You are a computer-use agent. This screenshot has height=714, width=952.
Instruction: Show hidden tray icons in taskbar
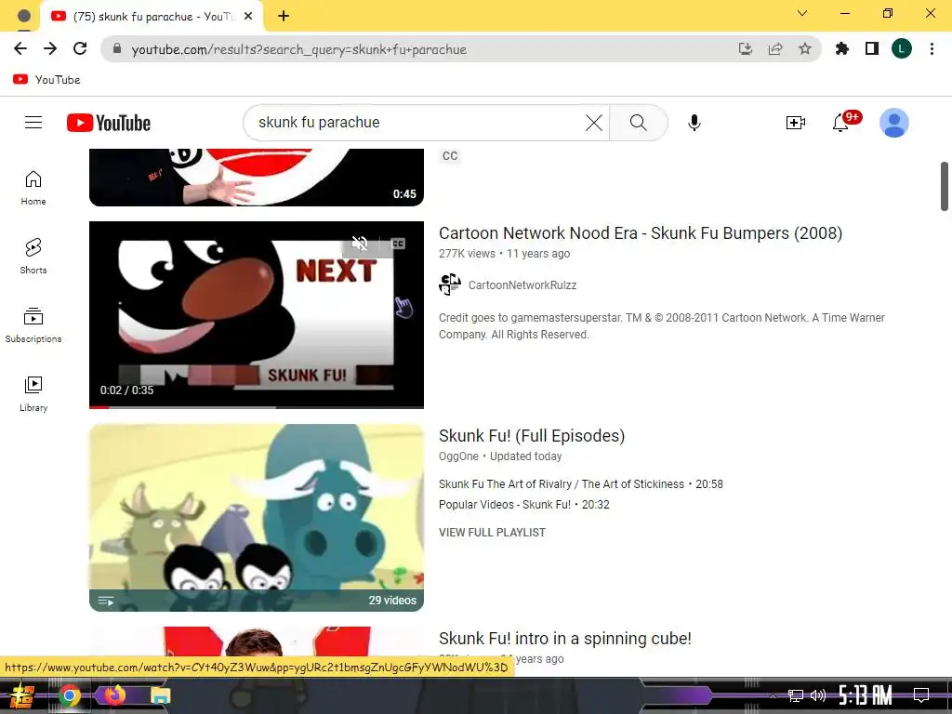tap(773, 695)
